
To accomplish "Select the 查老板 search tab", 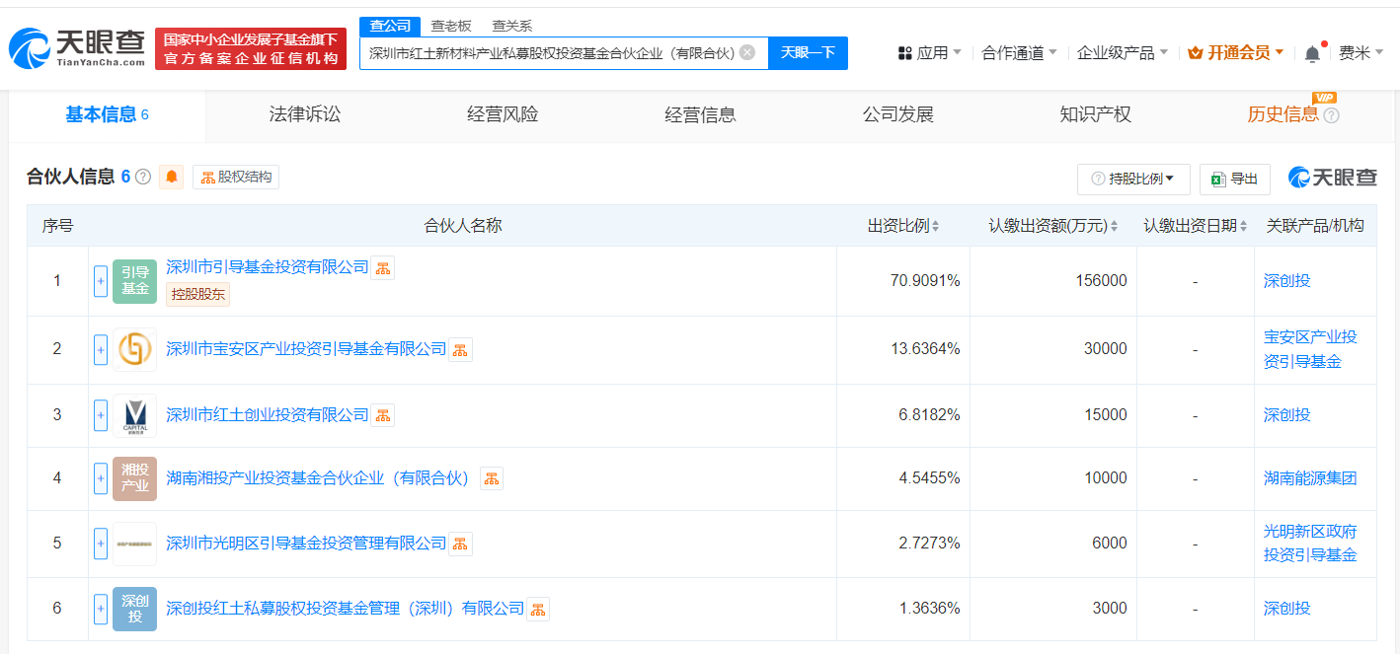I will pos(451,26).
